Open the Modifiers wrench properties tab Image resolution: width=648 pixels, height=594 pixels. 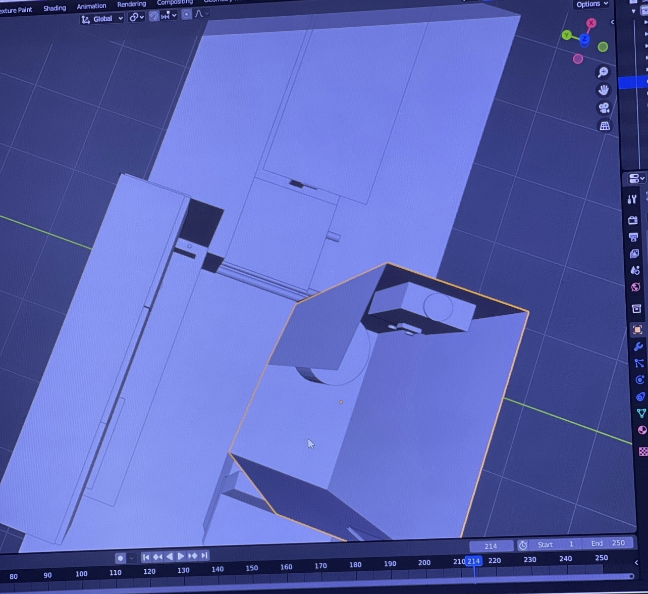coord(638,346)
